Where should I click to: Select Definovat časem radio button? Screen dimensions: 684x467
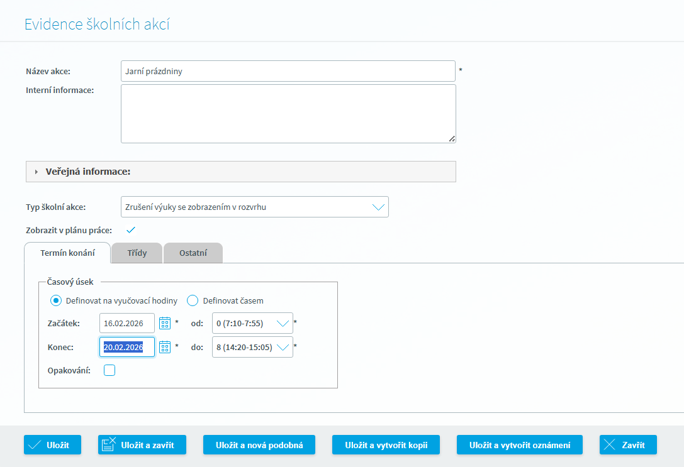(193, 300)
